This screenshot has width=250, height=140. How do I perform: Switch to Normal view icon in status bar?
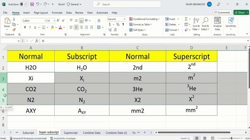(197, 138)
